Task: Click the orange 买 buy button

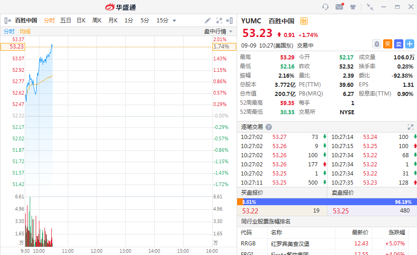Action: (388, 44)
